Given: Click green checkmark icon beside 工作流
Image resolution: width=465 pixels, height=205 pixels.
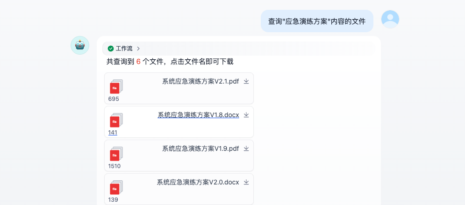Looking at the screenshot, I should point(111,49).
